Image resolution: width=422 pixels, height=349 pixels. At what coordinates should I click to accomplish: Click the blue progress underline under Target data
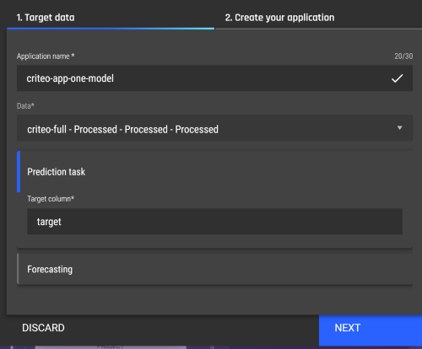click(111, 29)
